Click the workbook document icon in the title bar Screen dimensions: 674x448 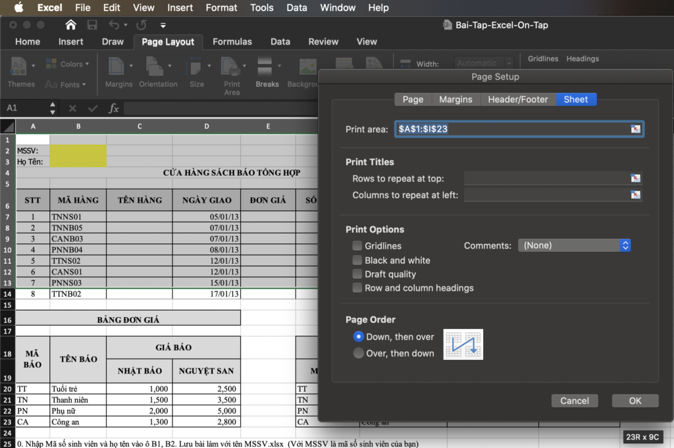(x=447, y=25)
